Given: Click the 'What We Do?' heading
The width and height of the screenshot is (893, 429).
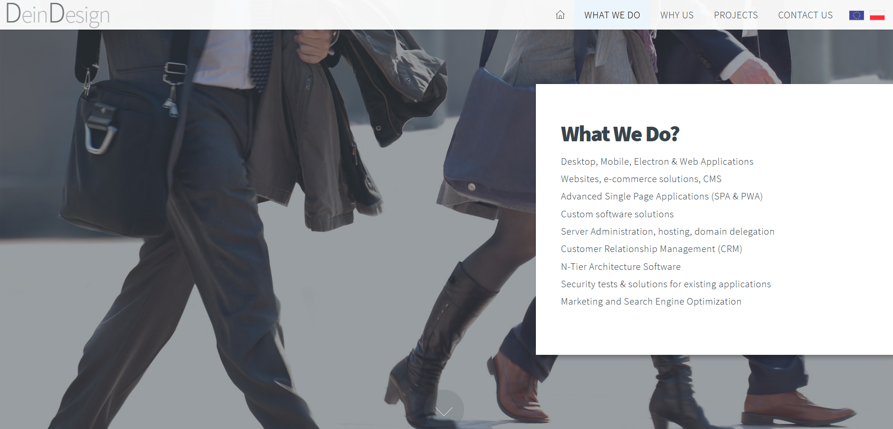Looking at the screenshot, I should click(620, 134).
